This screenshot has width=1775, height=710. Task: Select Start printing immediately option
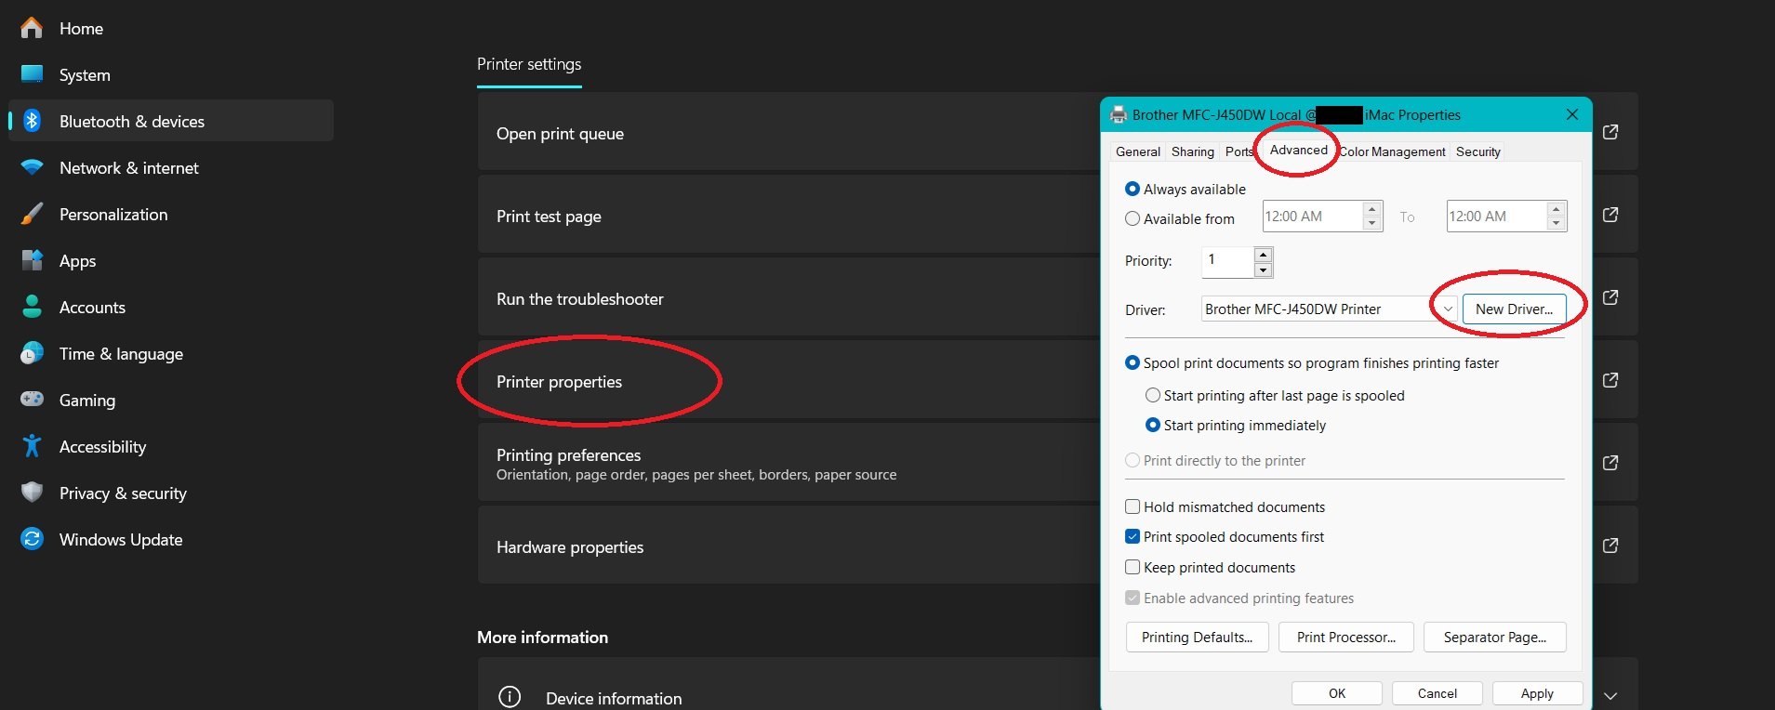pos(1153,425)
